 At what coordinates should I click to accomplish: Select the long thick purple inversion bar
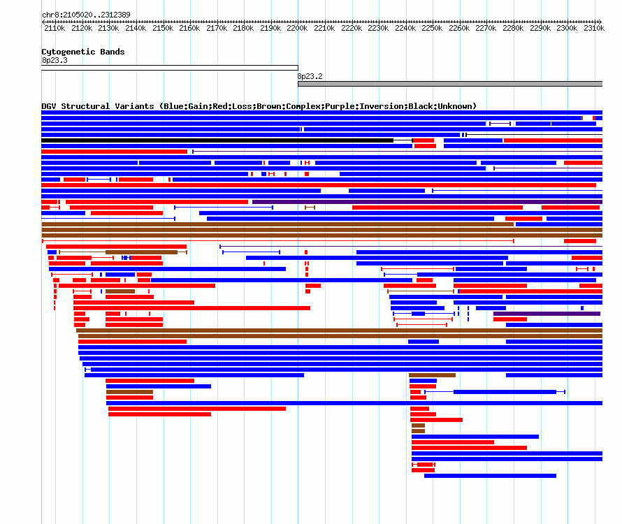(427, 202)
